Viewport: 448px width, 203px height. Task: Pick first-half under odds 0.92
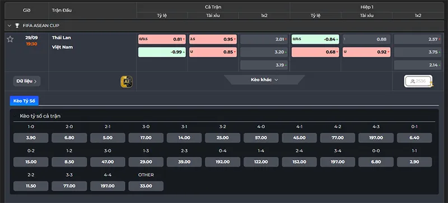point(367,52)
